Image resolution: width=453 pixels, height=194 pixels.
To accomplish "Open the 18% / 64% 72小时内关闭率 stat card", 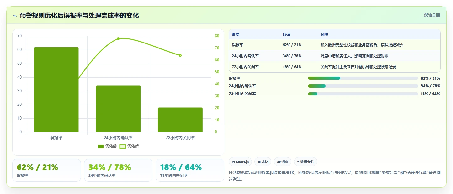I will click(x=190, y=170).
